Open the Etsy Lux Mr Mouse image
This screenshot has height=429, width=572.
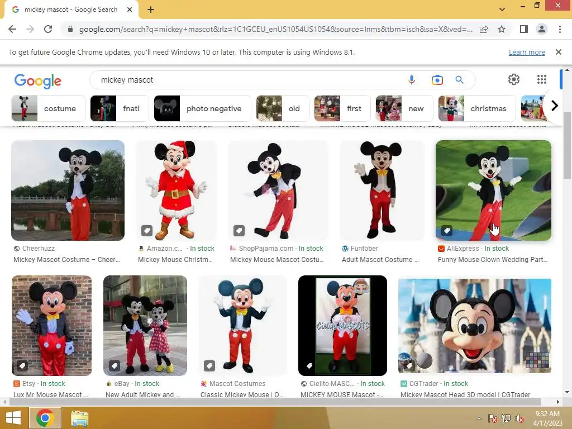pyautogui.click(x=52, y=326)
